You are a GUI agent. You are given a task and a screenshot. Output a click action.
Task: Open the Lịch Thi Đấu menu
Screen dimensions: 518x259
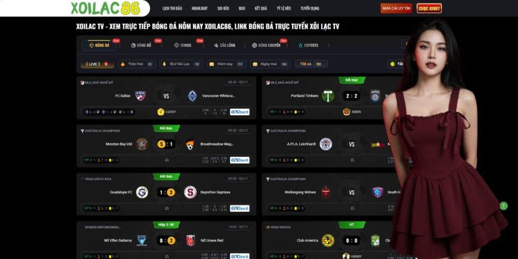point(172,9)
